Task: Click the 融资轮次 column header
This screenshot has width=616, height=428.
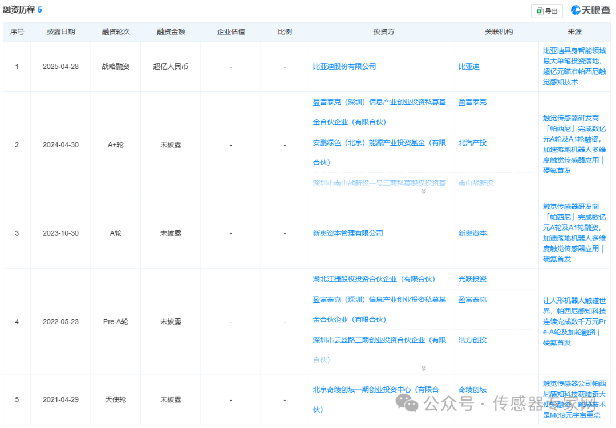Action: [116, 32]
